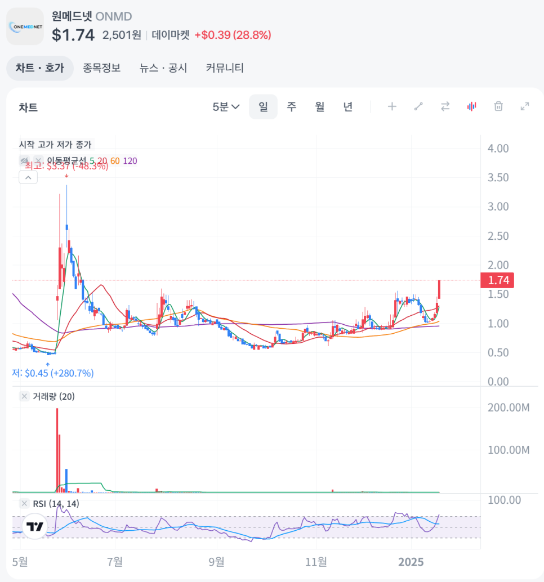The image size is (544, 582).
Task: Select the 일 daily chart period
Action: point(263,107)
